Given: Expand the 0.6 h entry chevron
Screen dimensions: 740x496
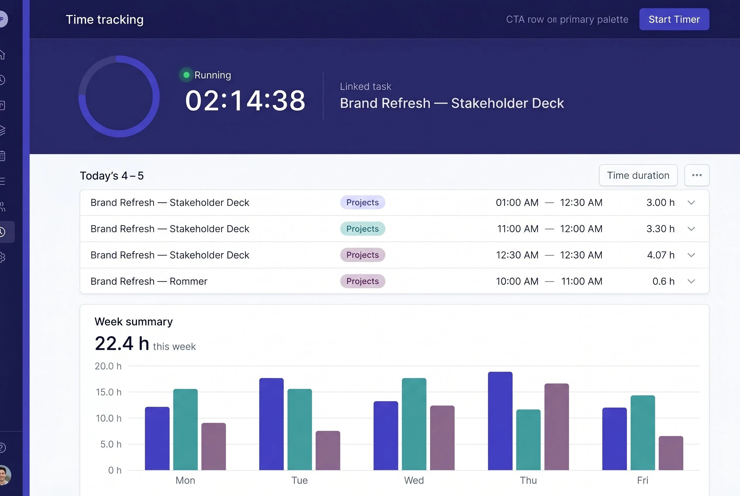Looking at the screenshot, I should [691, 281].
